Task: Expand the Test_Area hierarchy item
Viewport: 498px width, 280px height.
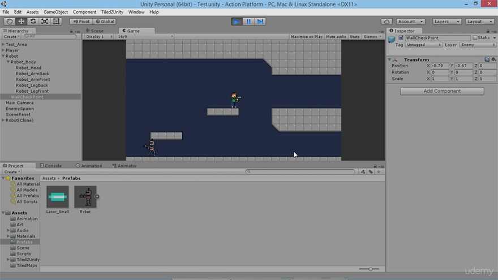Action: point(3,45)
